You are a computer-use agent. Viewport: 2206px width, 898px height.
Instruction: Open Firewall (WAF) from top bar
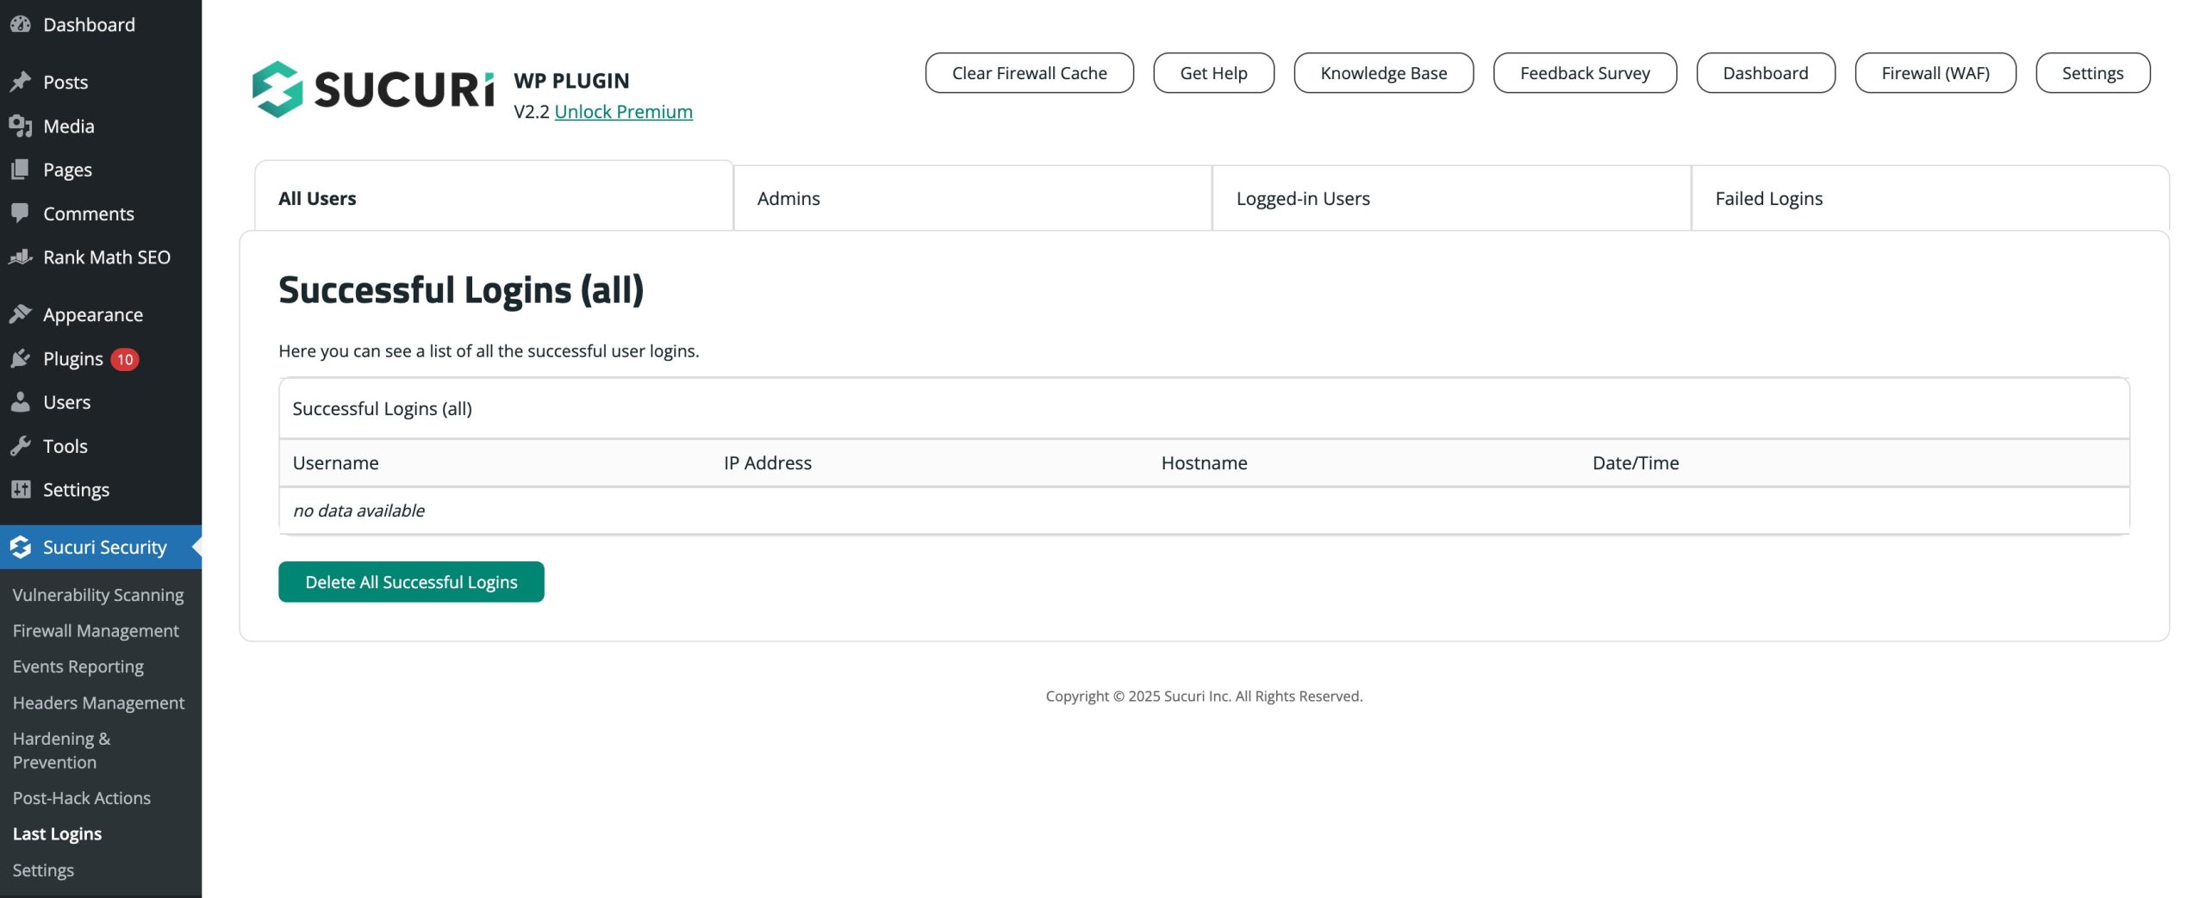click(x=1935, y=73)
